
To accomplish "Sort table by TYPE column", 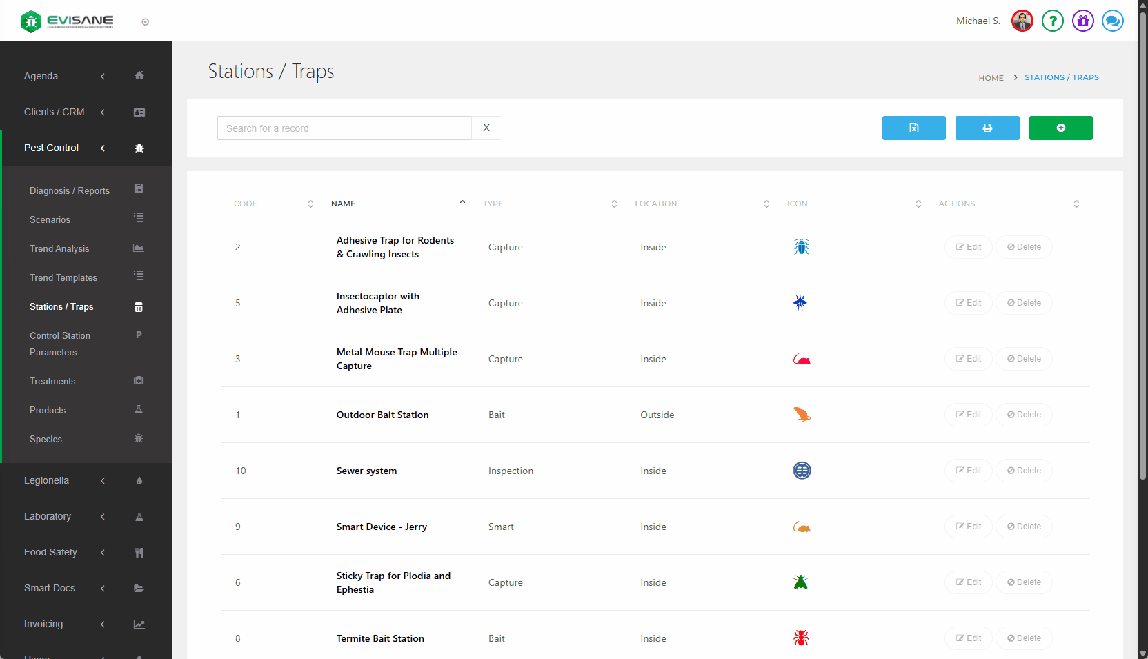I will (x=550, y=204).
